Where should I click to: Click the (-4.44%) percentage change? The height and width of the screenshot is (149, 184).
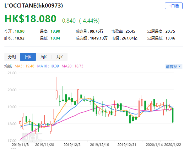(x=89, y=21)
